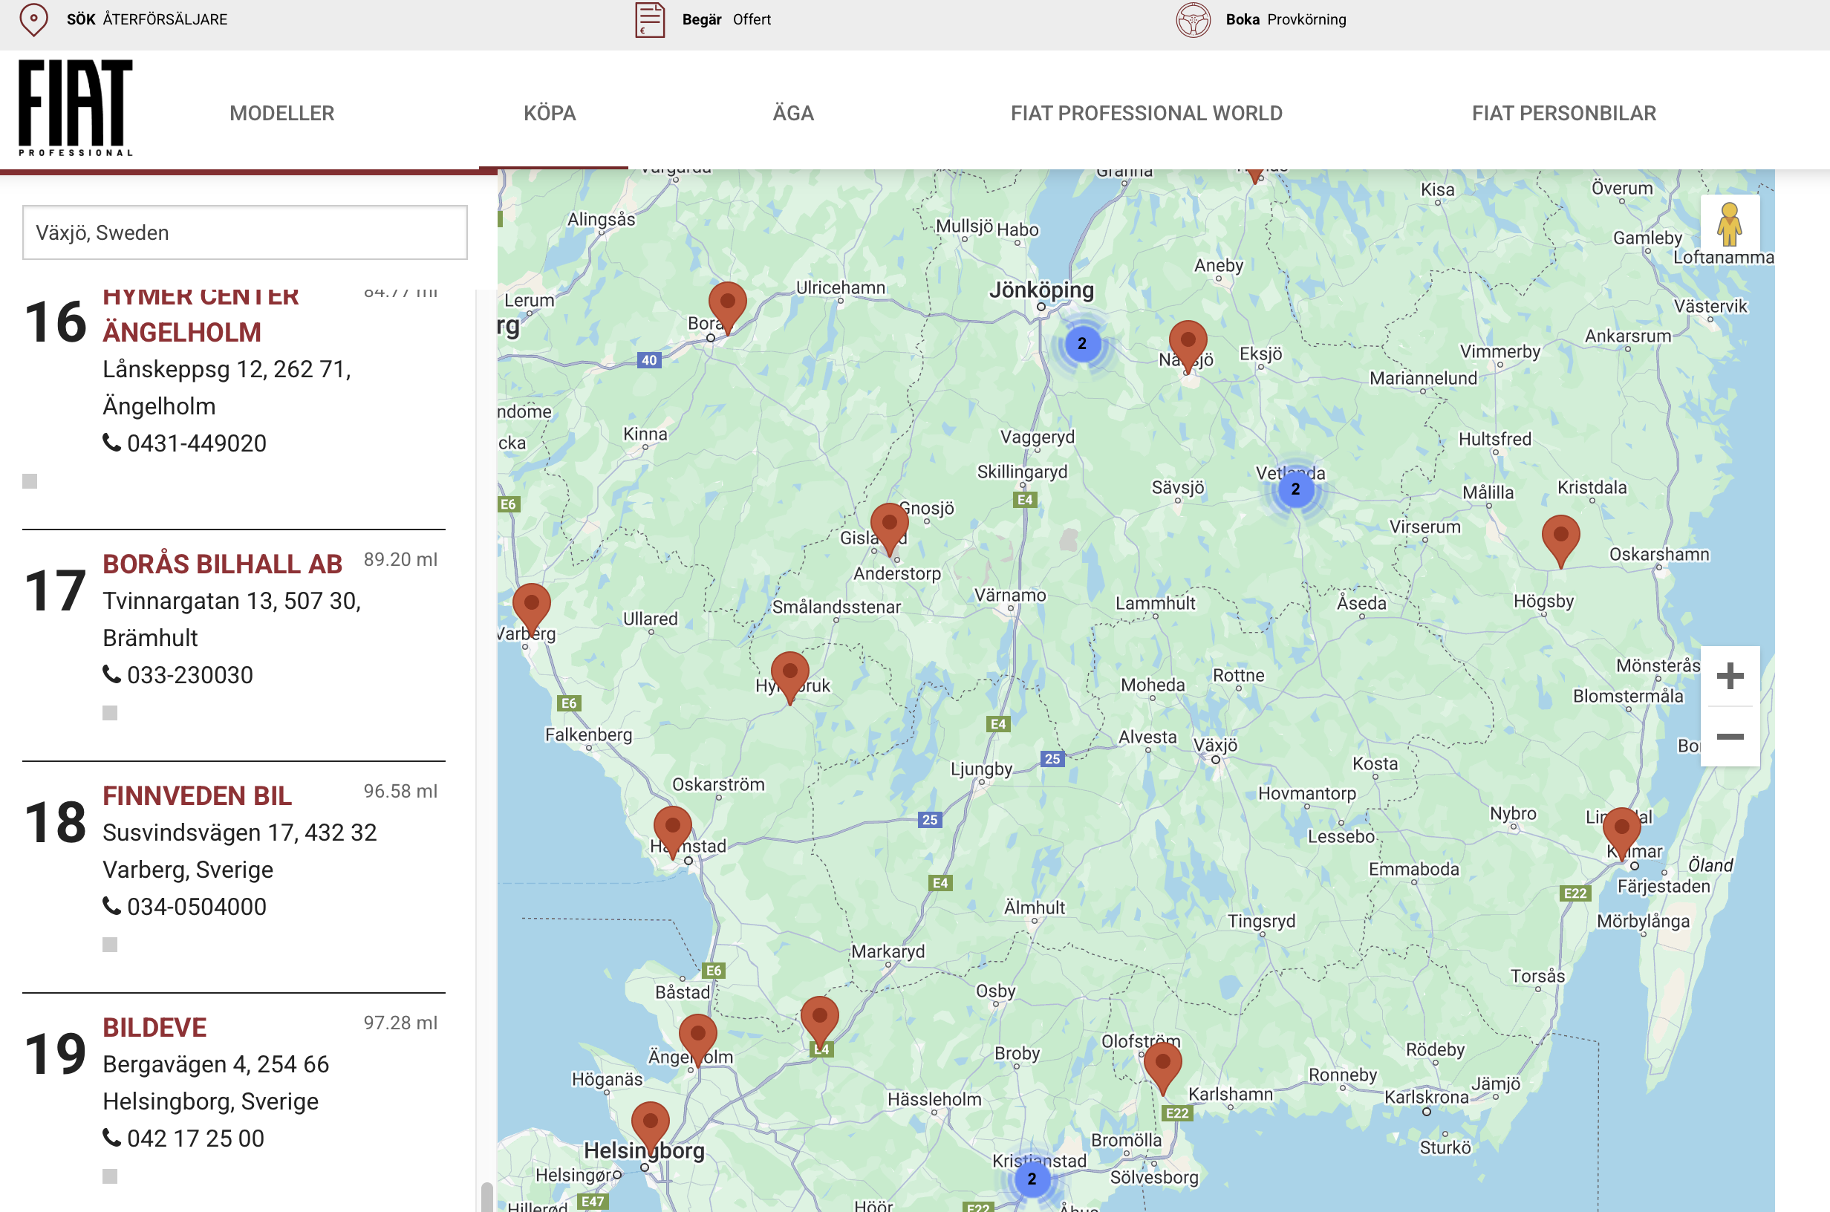The width and height of the screenshot is (1830, 1212).
Task: Select the map pin at Kalmar
Action: click(1621, 833)
